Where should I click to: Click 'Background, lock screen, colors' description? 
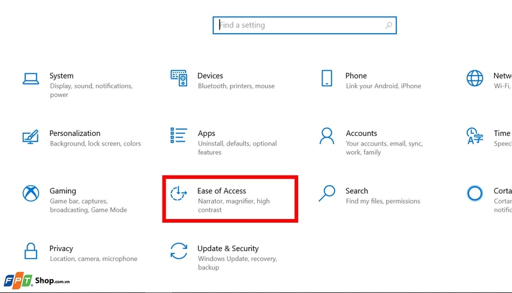click(95, 144)
